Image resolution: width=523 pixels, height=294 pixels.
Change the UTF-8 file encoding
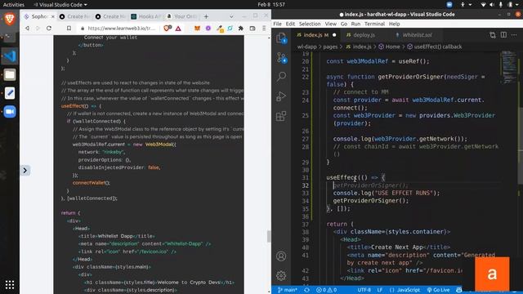click(x=364, y=290)
